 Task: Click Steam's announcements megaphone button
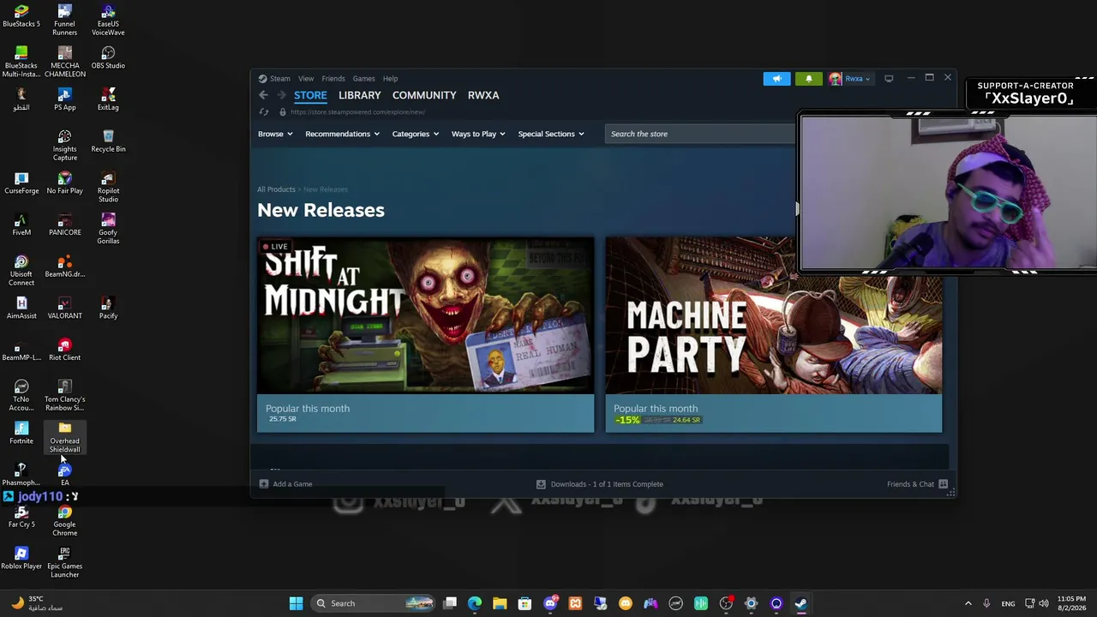point(776,79)
